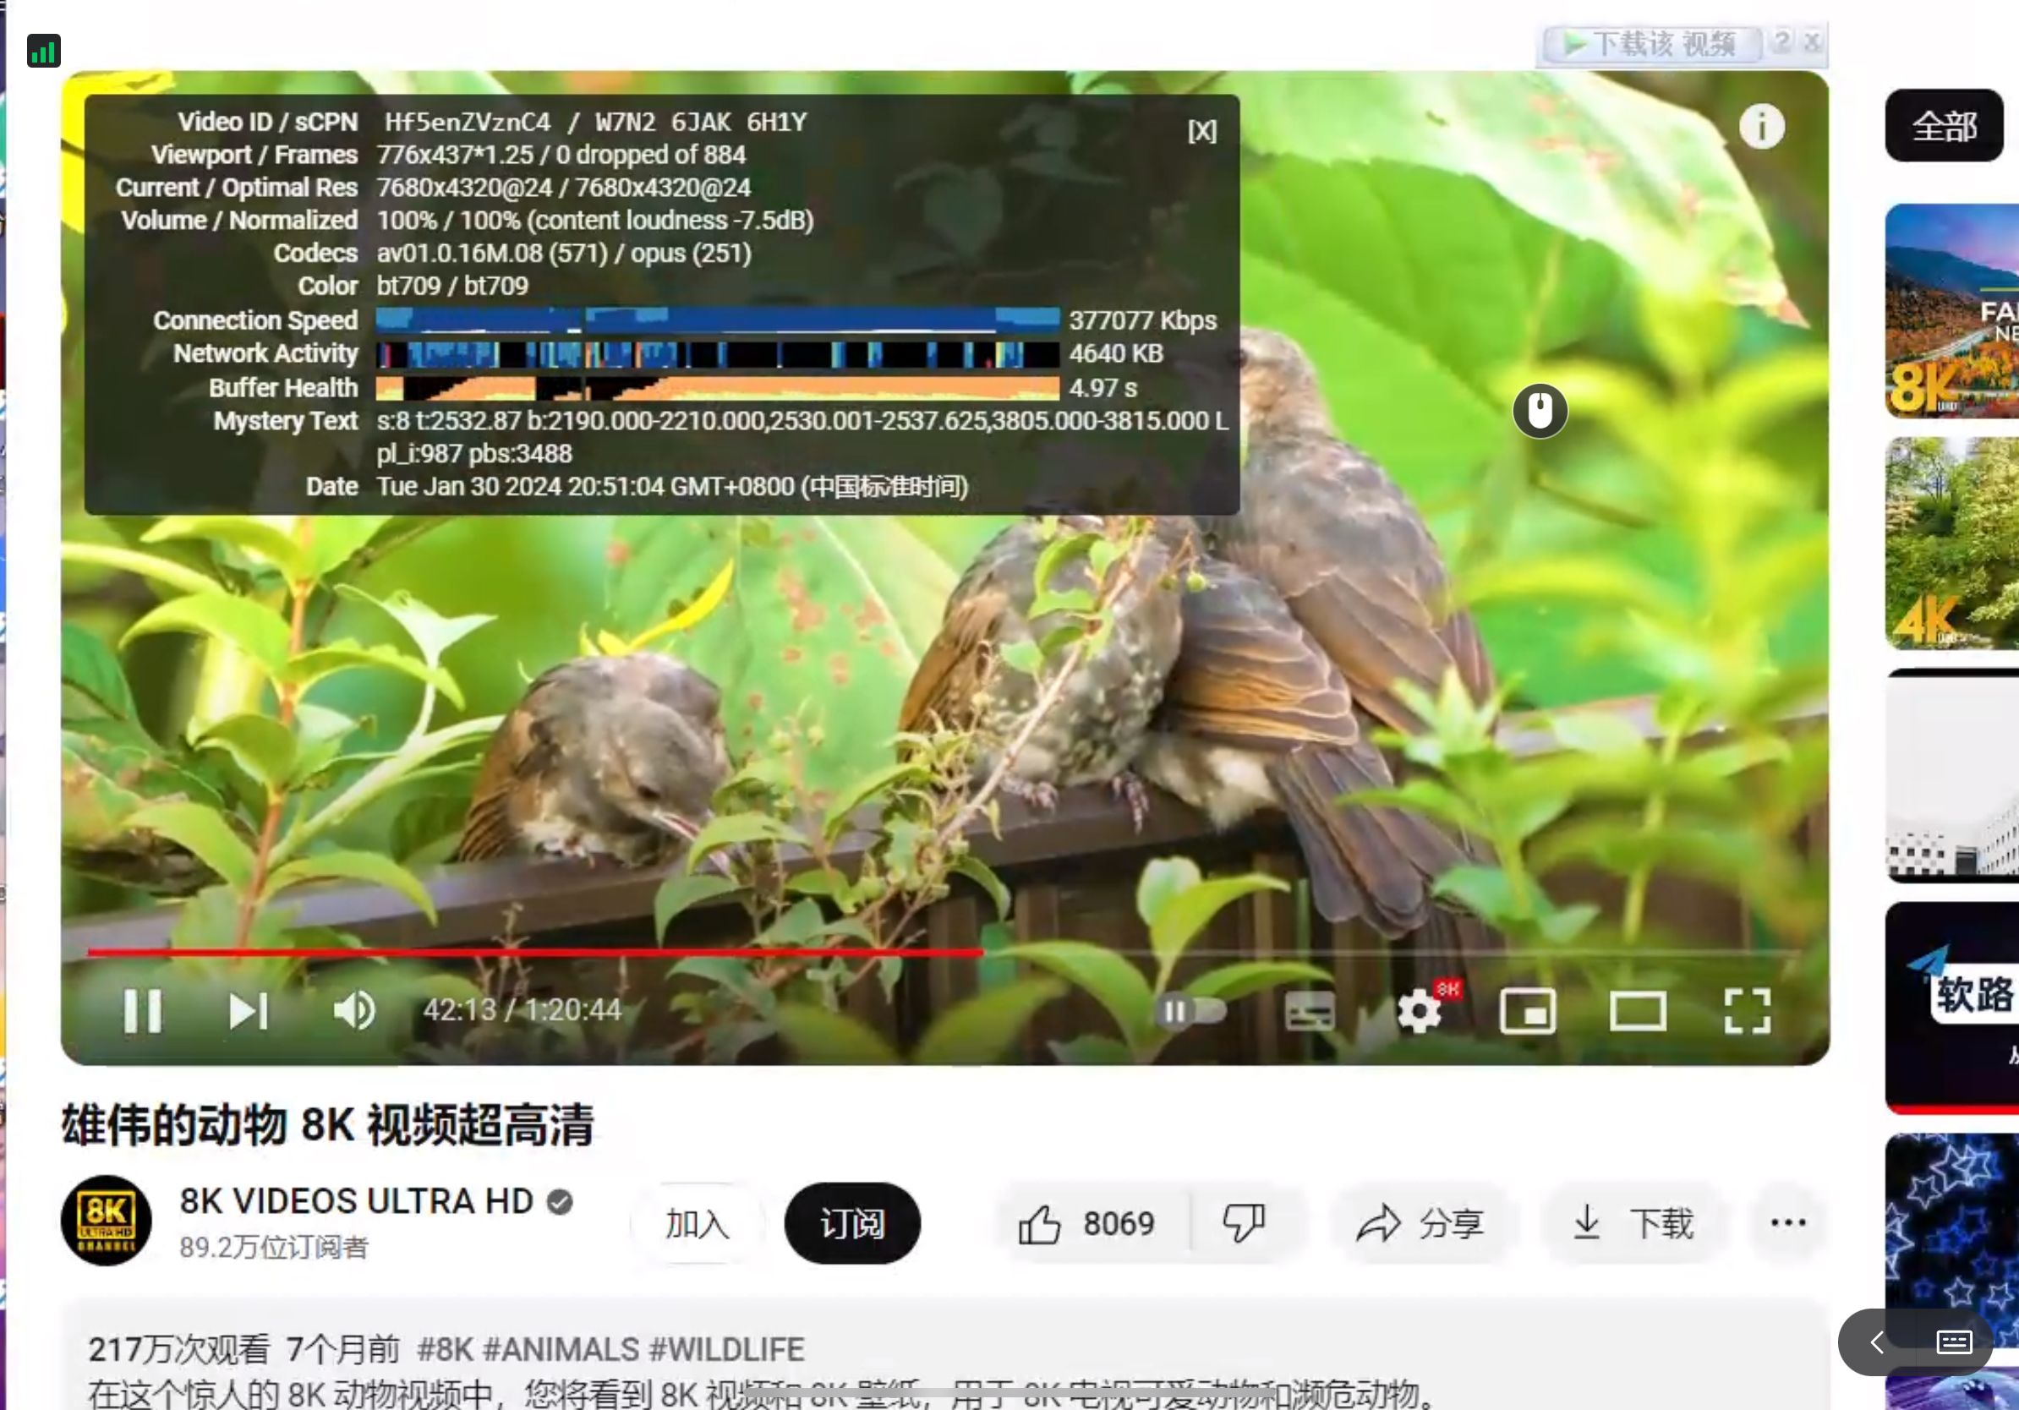Image resolution: width=2019 pixels, height=1410 pixels.
Task: Enable subtitles with the CC icon
Action: [1310, 1011]
